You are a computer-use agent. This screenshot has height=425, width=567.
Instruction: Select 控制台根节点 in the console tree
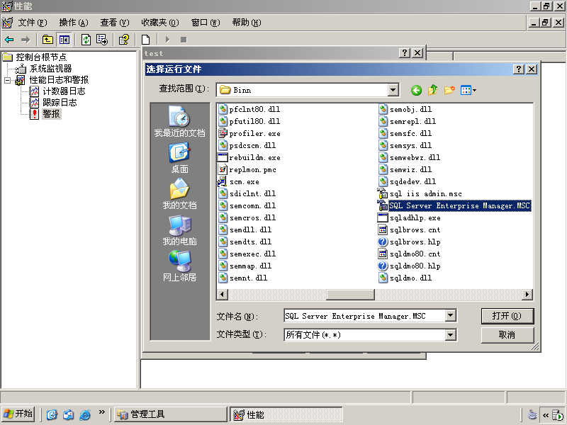click(41, 57)
